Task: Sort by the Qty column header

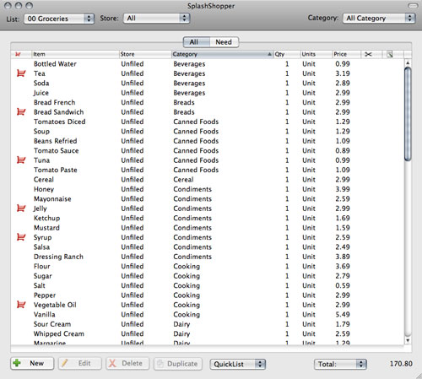Action: (287, 54)
